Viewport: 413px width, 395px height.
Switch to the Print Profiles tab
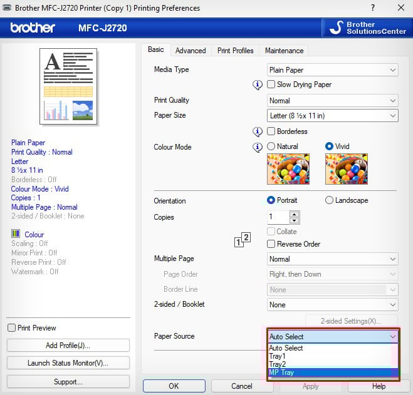(236, 51)
